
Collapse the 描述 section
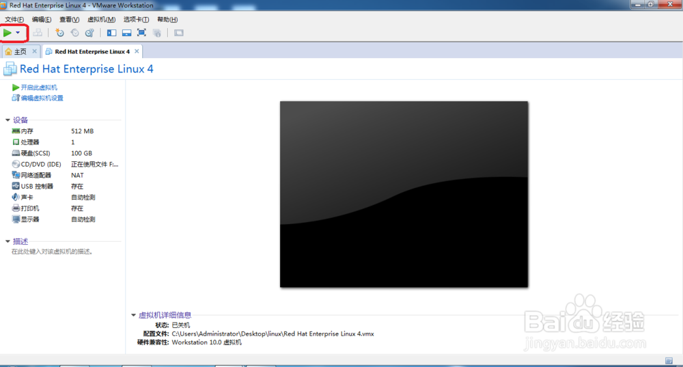(x=8, y=241)
